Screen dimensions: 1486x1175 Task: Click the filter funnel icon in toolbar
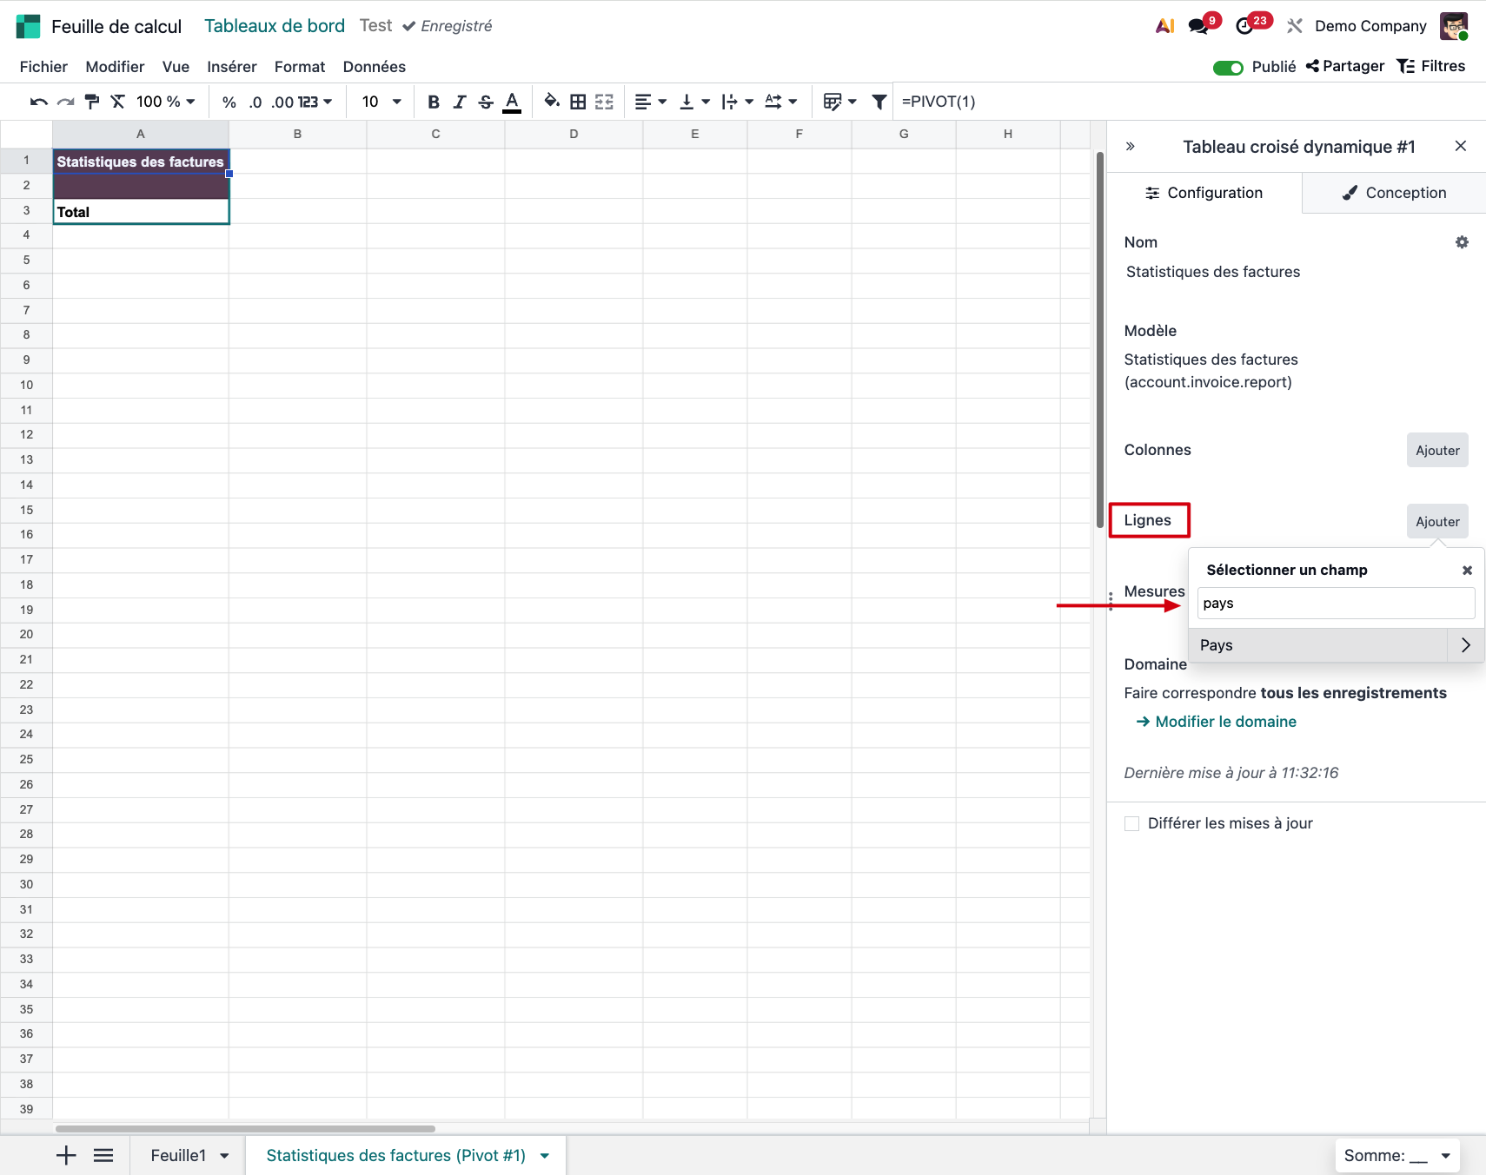coord(879,102)
